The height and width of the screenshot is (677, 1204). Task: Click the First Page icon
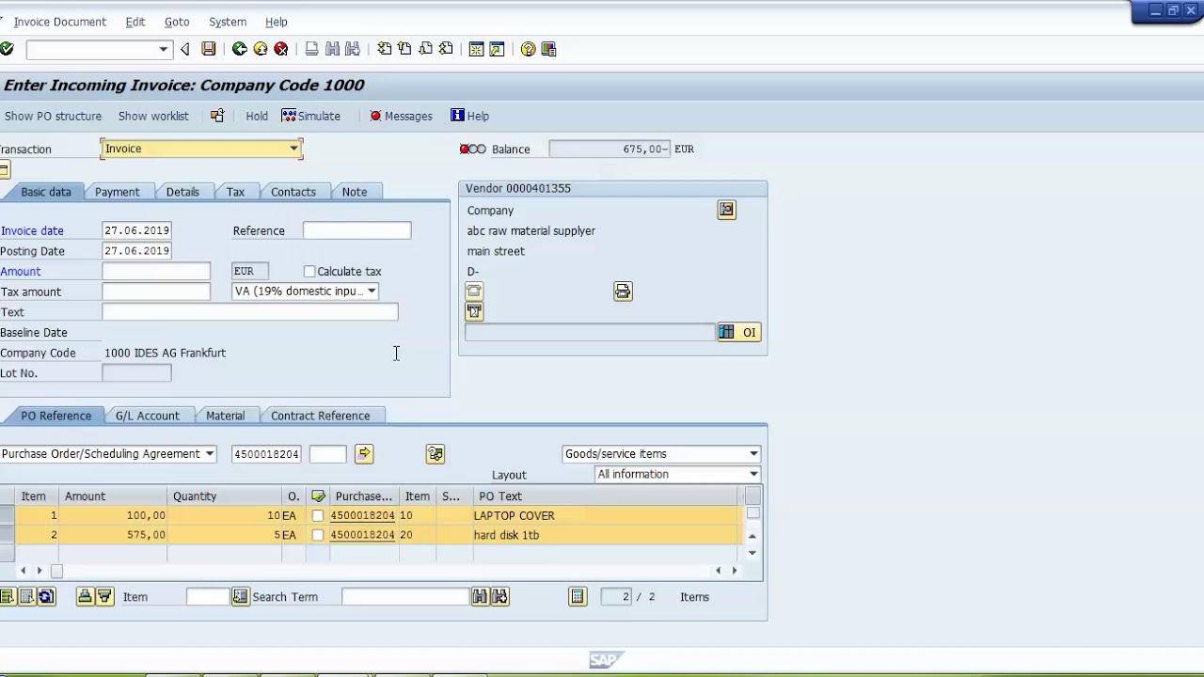click(x=384, y=49)
